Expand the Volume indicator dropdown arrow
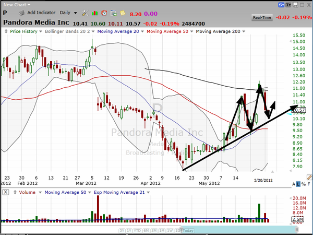This screenshot has width=313, height=235. pyautogui.click(x=40, y=192)
